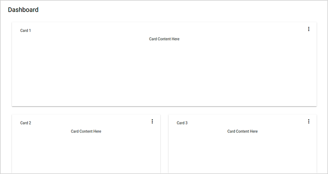Click the number '3' in the Card 3 title
This screenshot has width=328, height=174.
[x=186, y=123]
